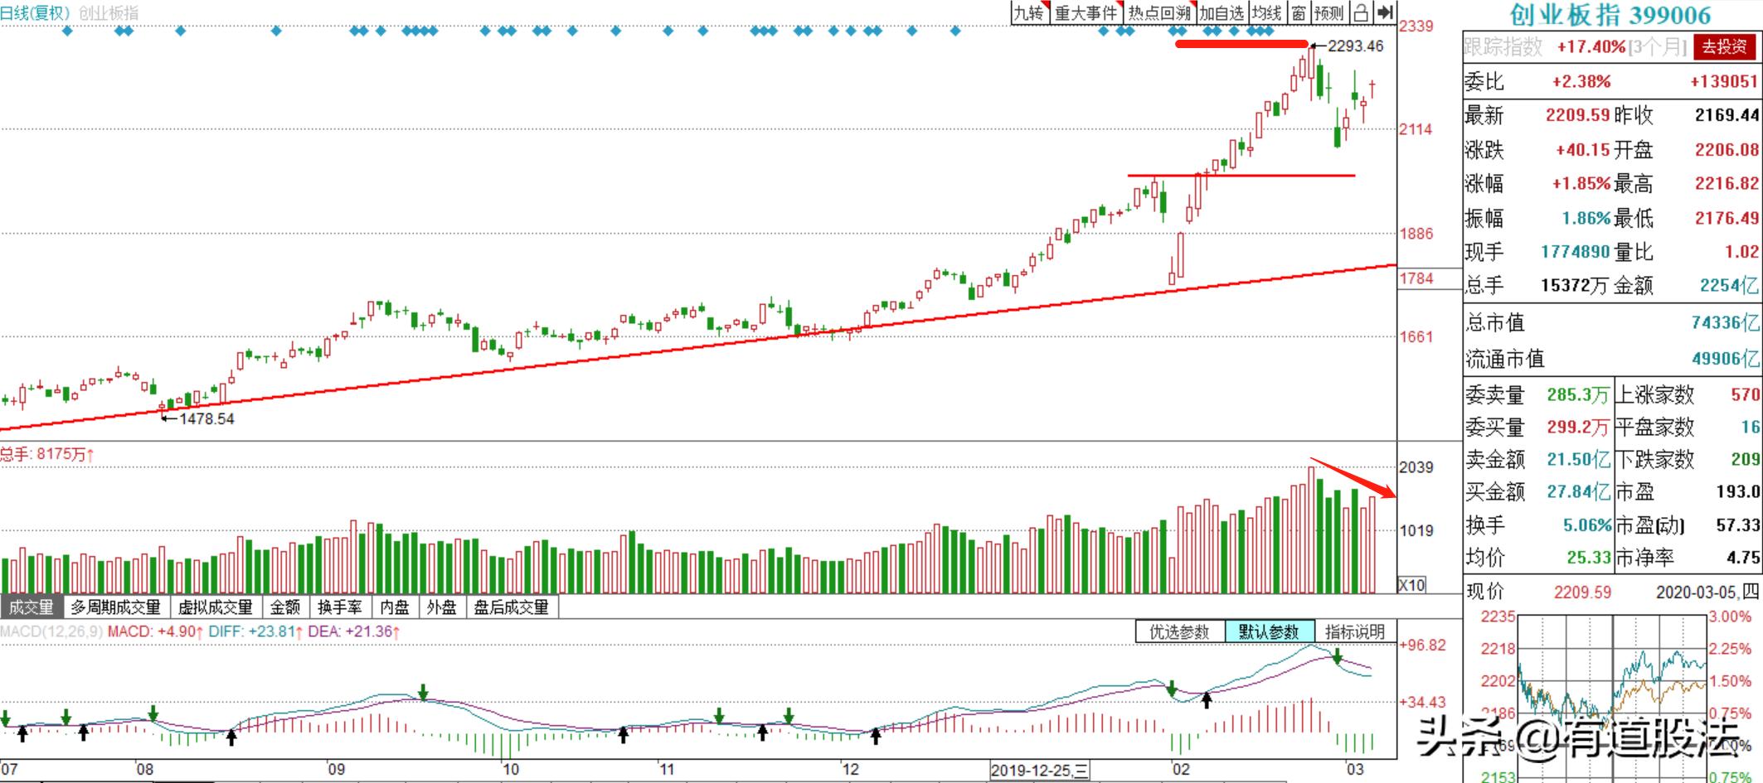Click the 涨幅 value +1.85%
The image size is (1763, 783).
tap(1581, 183)
